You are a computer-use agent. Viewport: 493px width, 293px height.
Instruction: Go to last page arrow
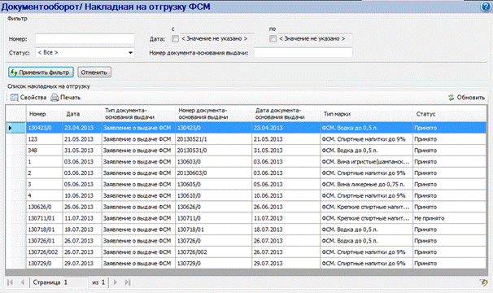128,282
